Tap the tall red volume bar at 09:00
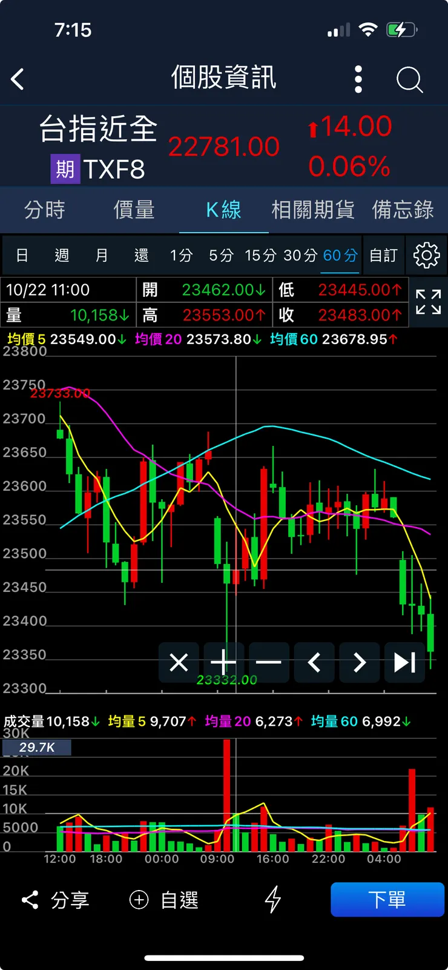The image size is (448, 970). pos(226,795)
